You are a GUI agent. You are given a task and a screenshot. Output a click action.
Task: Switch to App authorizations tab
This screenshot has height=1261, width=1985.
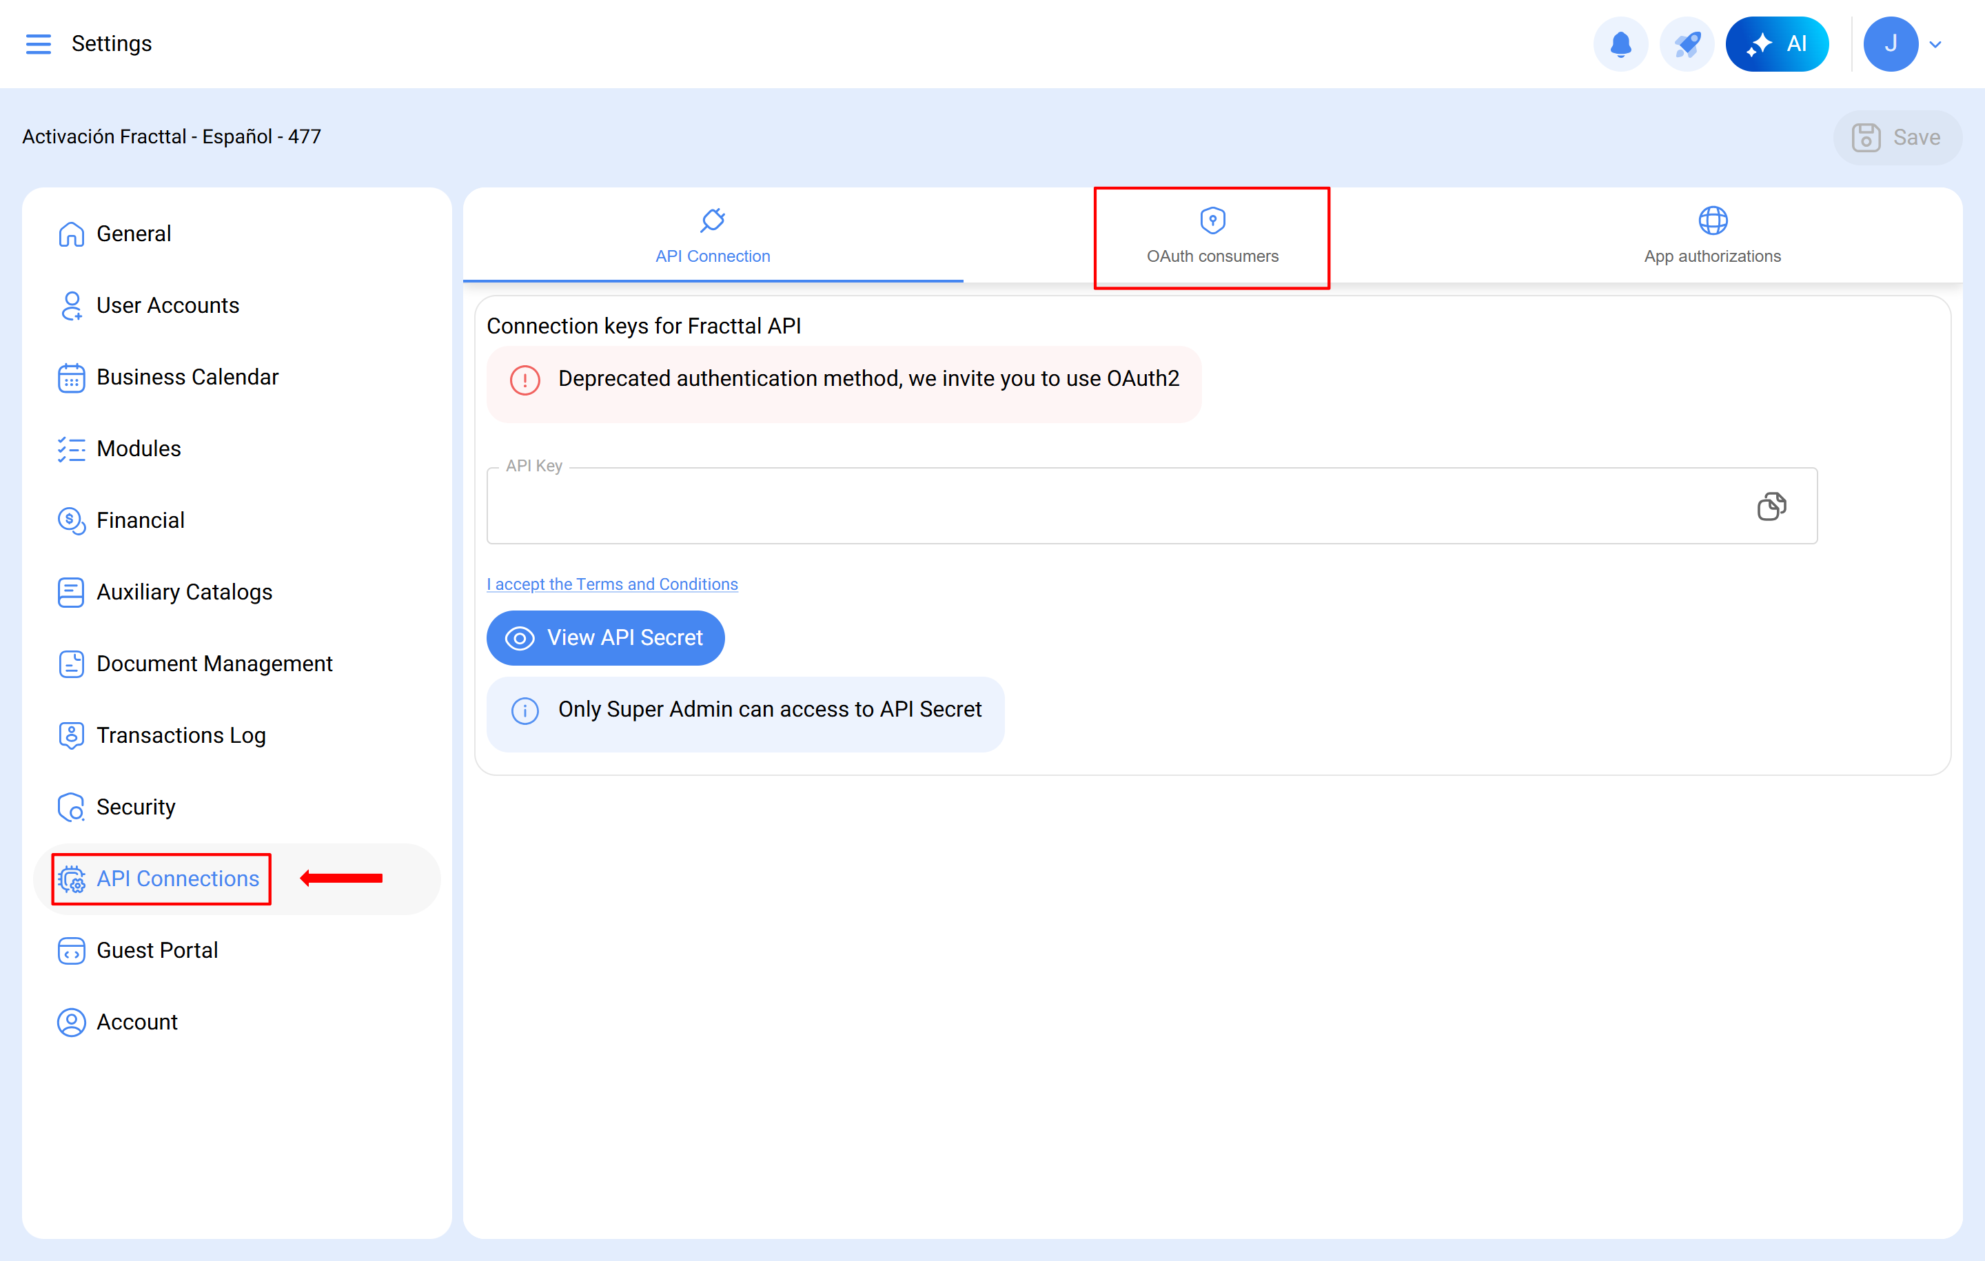click(1711, 237)
